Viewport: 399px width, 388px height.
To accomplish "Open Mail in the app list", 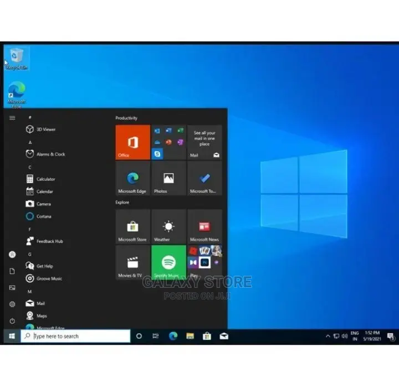I will coord(35,303).
